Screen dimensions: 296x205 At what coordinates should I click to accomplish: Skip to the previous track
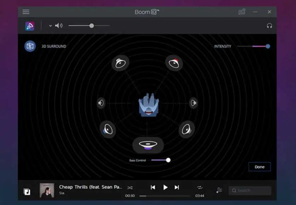click(153, 187)
